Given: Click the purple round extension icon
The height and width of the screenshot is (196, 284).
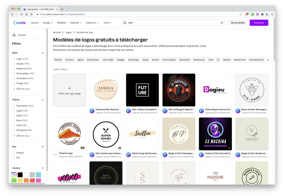Looking at the screenshot, I should [x=257, y=14].
